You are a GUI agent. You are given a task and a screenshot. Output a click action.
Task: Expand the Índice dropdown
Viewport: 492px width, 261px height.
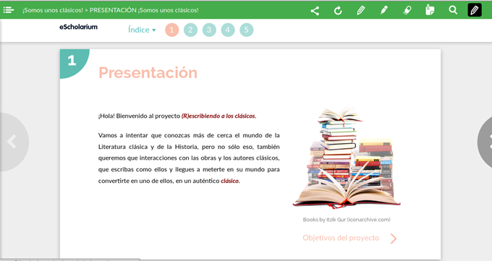click(142, 30)
